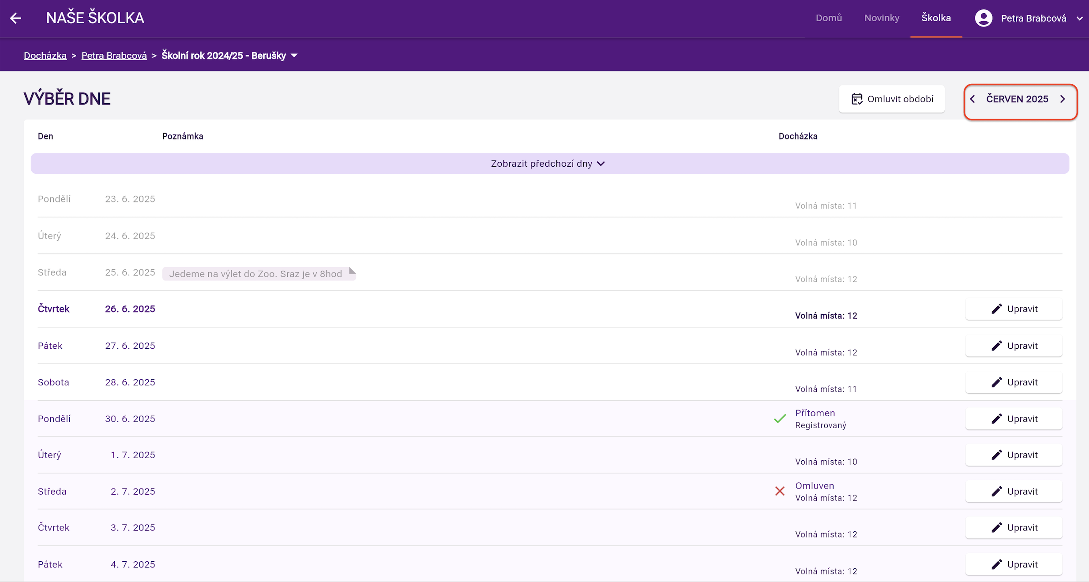Viewport: 1089px width, 582px height.
Task: Click Omluvit období calendar icon
Action: (x=856, y=99)
